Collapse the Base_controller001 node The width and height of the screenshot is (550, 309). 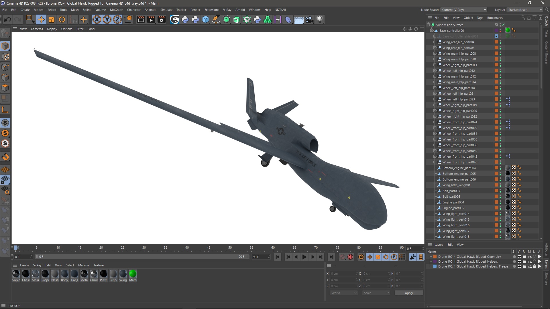tap(432, 31)
